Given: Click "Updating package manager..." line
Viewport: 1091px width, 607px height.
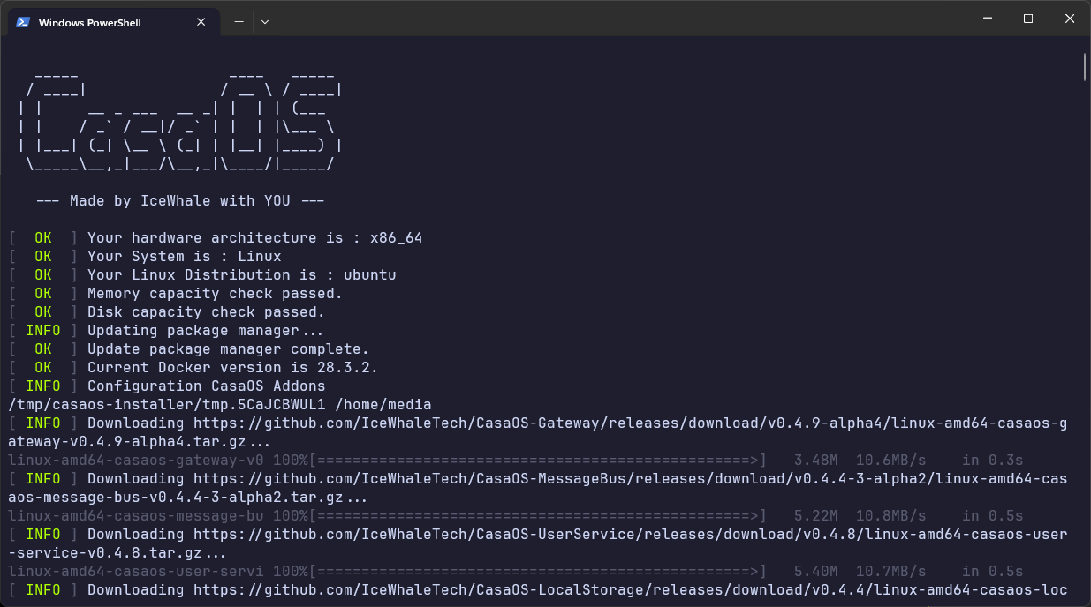Looking at the screenshot, I should 206,331.
